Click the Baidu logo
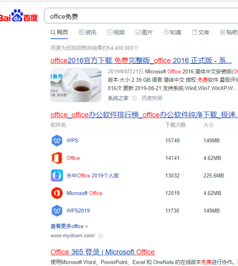Screen dimensions: 238x266 [x=18, y=15]
